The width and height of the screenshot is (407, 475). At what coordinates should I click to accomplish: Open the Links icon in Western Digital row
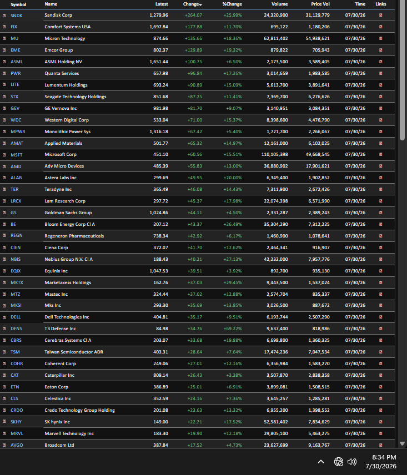pos(381,120)
